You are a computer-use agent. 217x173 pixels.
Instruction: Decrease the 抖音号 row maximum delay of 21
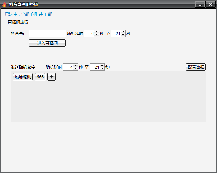tap(123, 35)
